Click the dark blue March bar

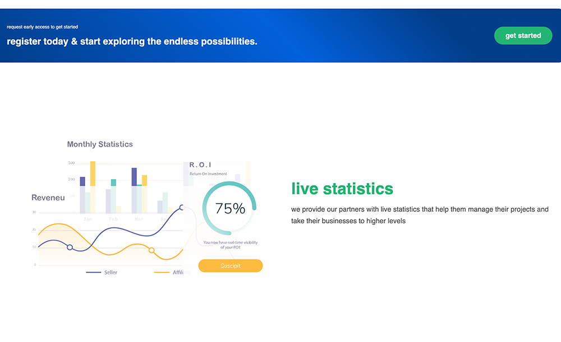coord(134,176)
